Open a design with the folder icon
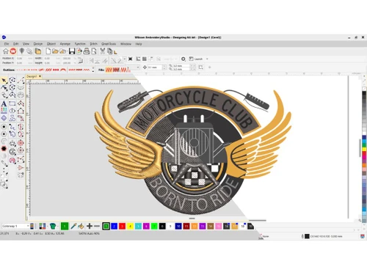Screen dimensions: 367x275 [55, 51]
